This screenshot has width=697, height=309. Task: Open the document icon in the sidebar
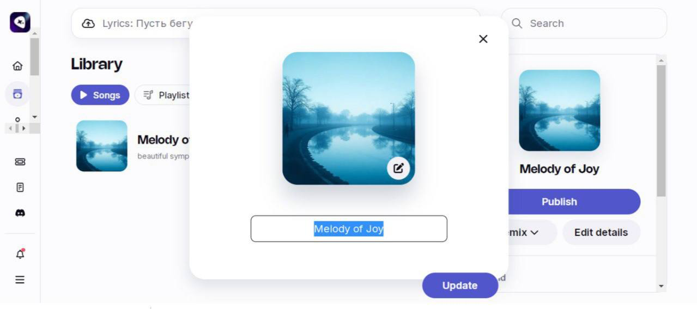click(x=20, y=187)
